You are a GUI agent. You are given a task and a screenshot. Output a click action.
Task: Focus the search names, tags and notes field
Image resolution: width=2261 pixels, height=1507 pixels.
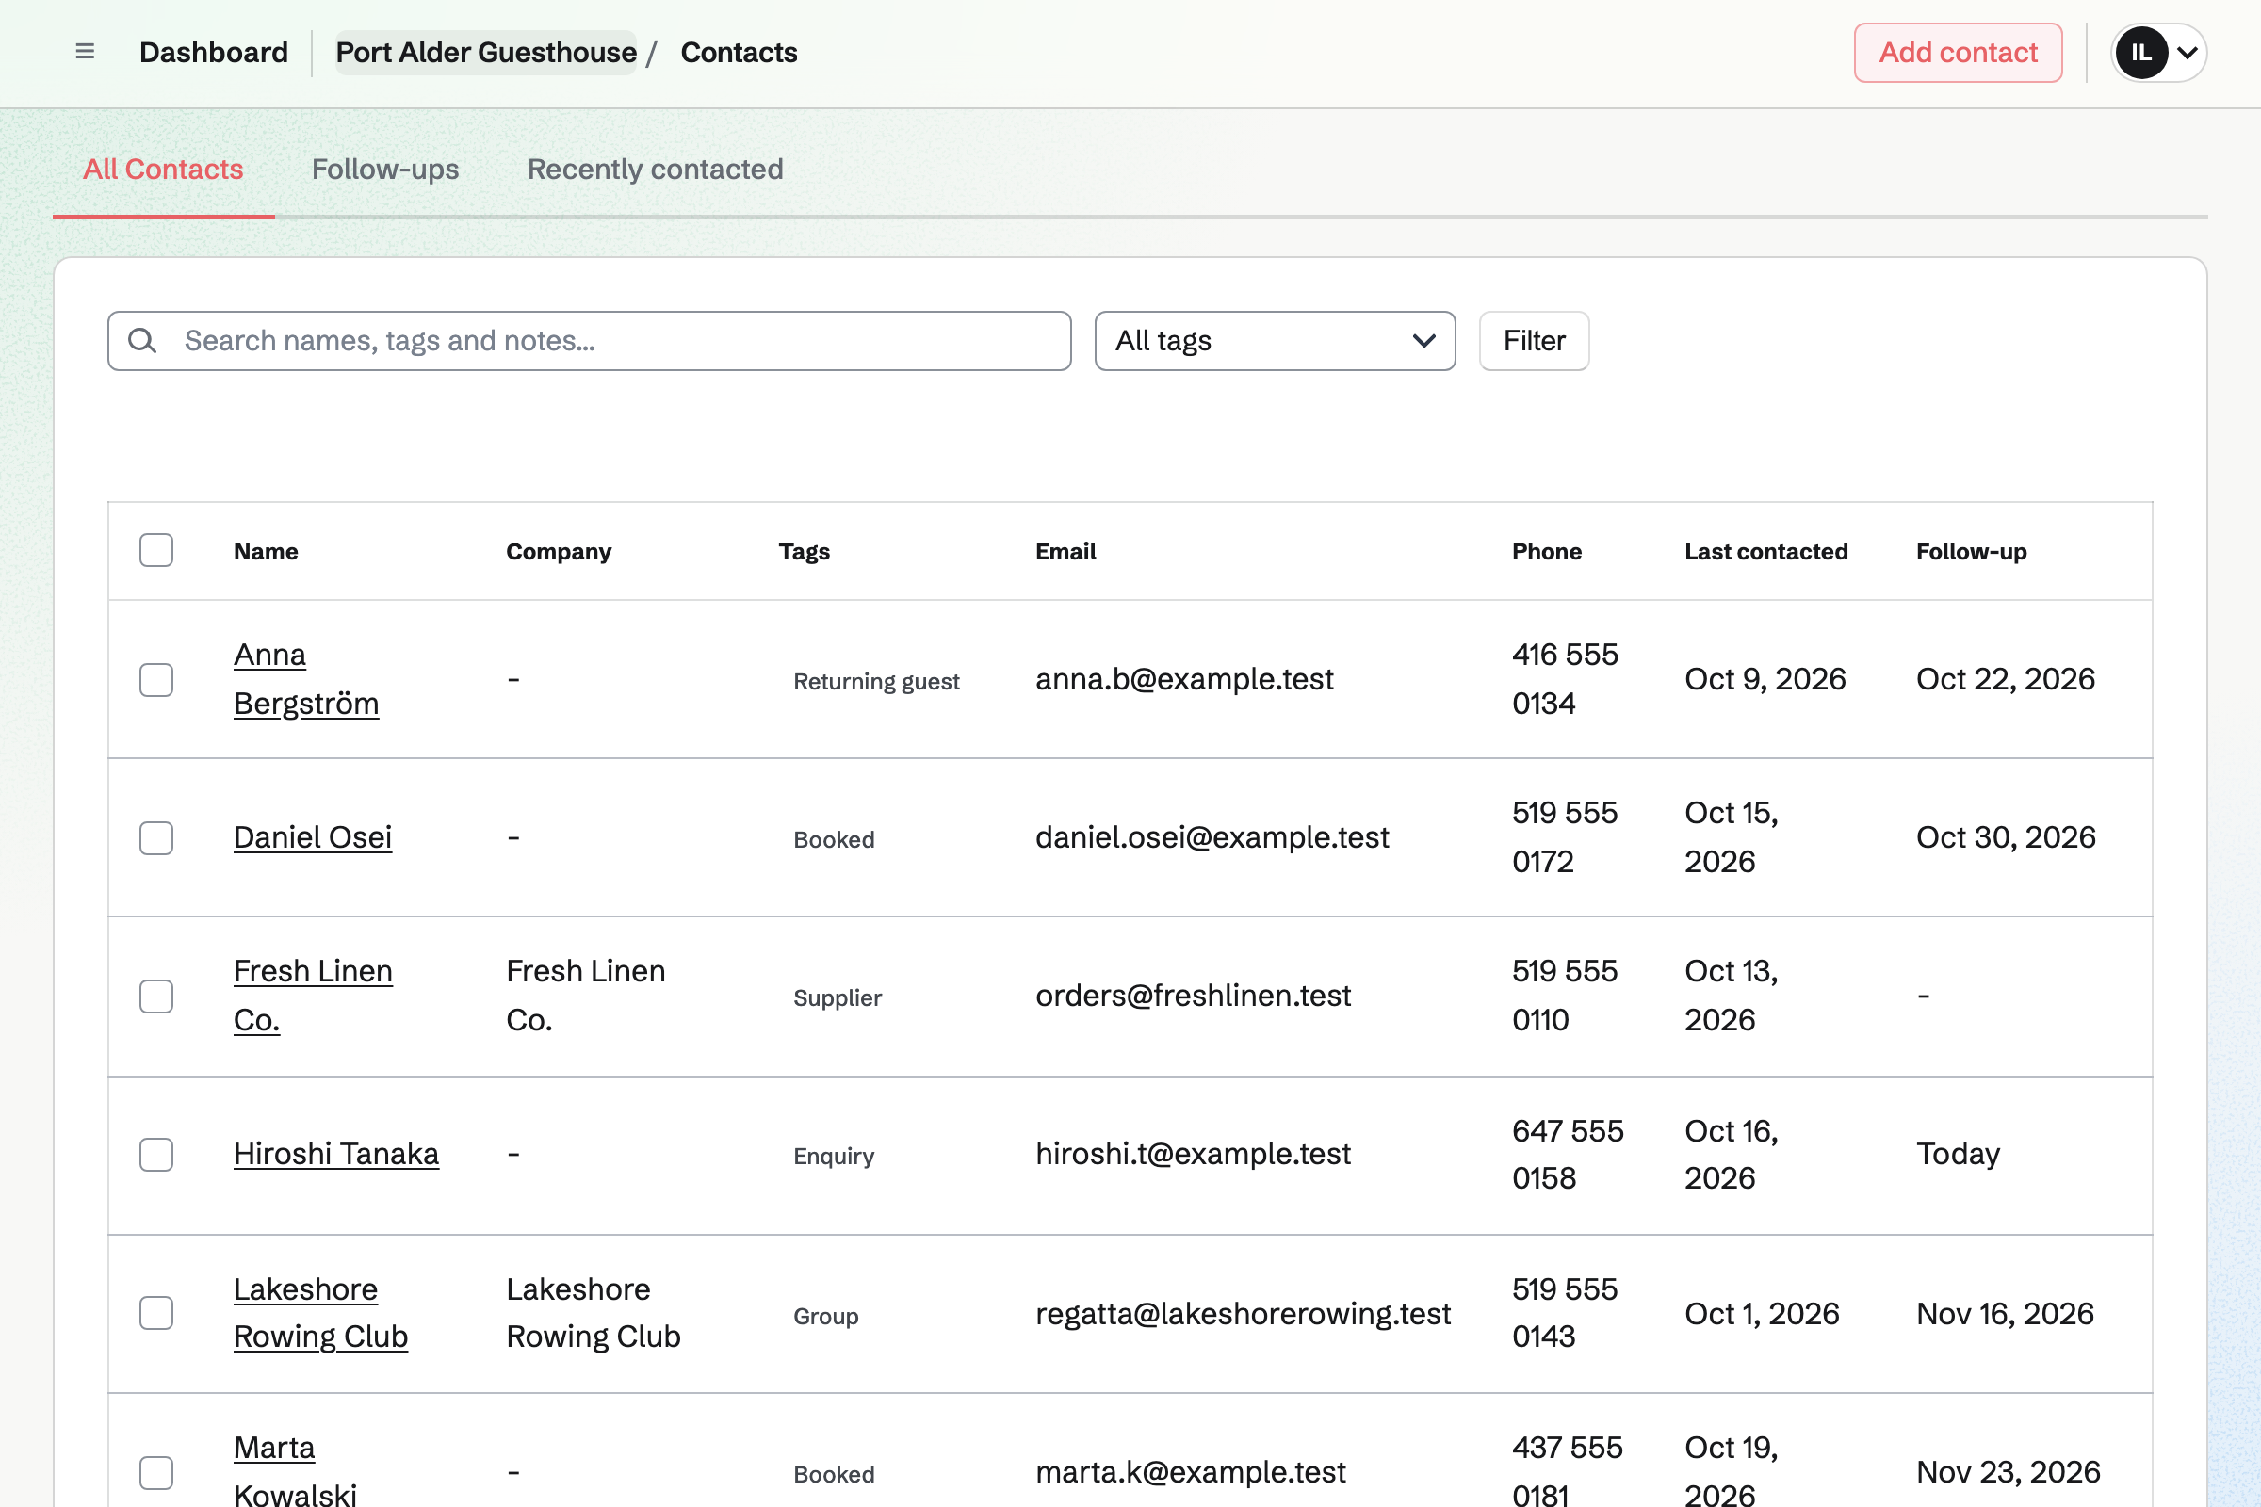click(590, 340)
